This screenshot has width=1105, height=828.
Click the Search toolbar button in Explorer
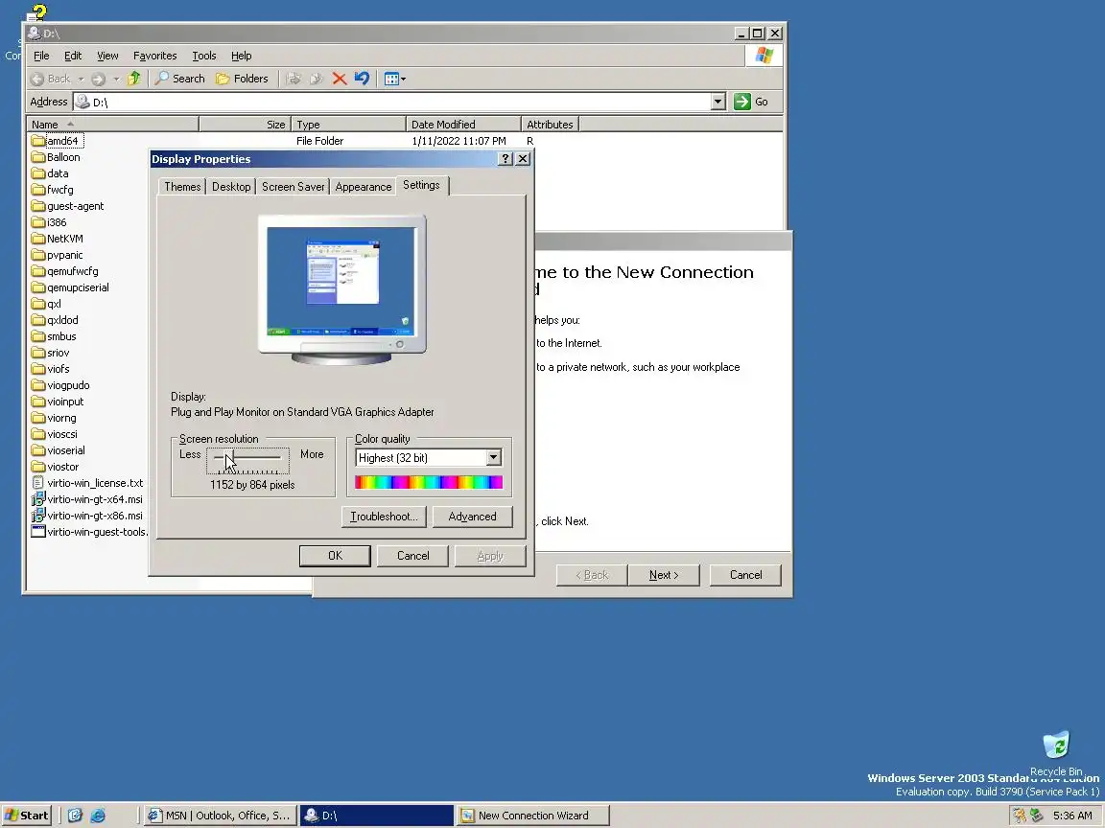tap(180, 79)
